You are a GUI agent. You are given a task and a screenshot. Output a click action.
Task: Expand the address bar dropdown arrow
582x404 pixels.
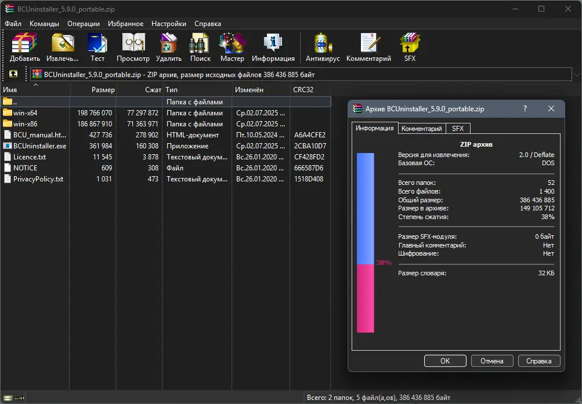577,75
